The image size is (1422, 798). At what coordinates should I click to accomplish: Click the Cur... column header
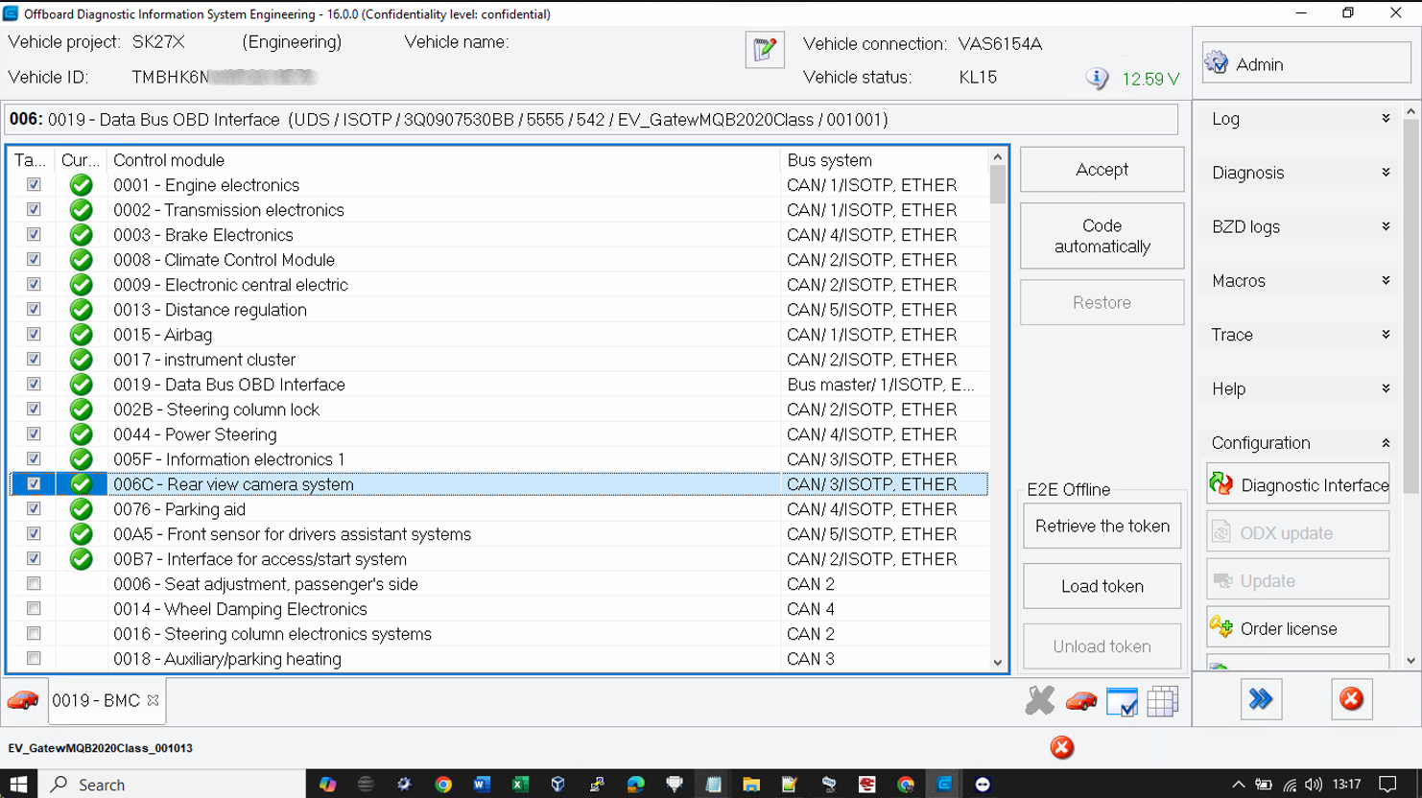(81, 160)
